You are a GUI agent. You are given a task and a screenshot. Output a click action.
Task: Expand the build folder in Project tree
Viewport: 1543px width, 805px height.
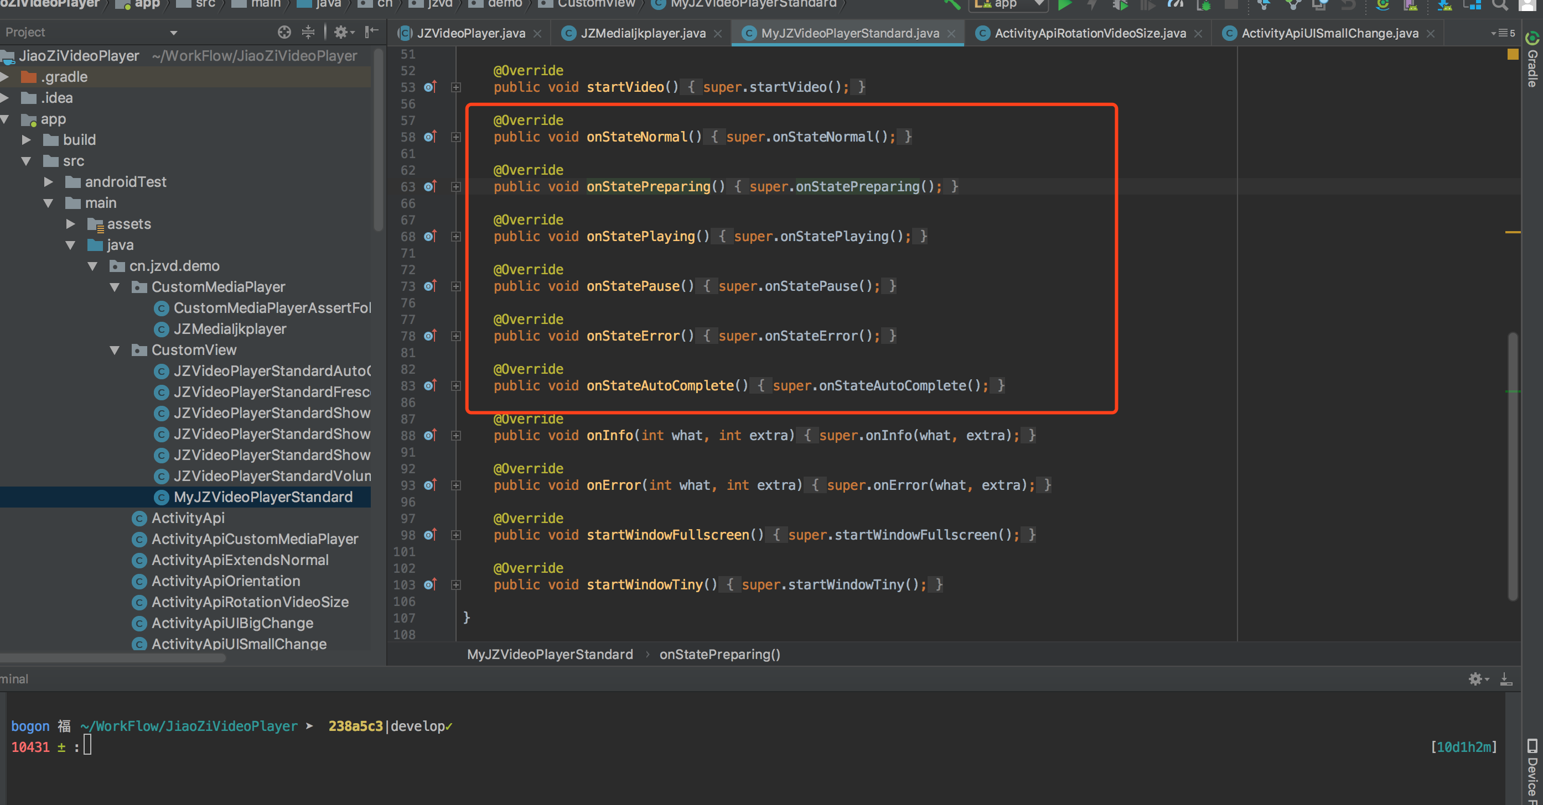pyautogui.click(x=27, y=139)
